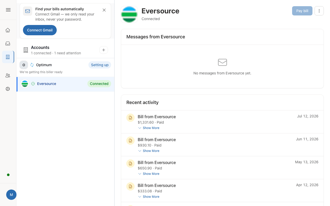The image size is (330, 206).
Task: Open the People sidebar icon
Action: click(8, 75)
